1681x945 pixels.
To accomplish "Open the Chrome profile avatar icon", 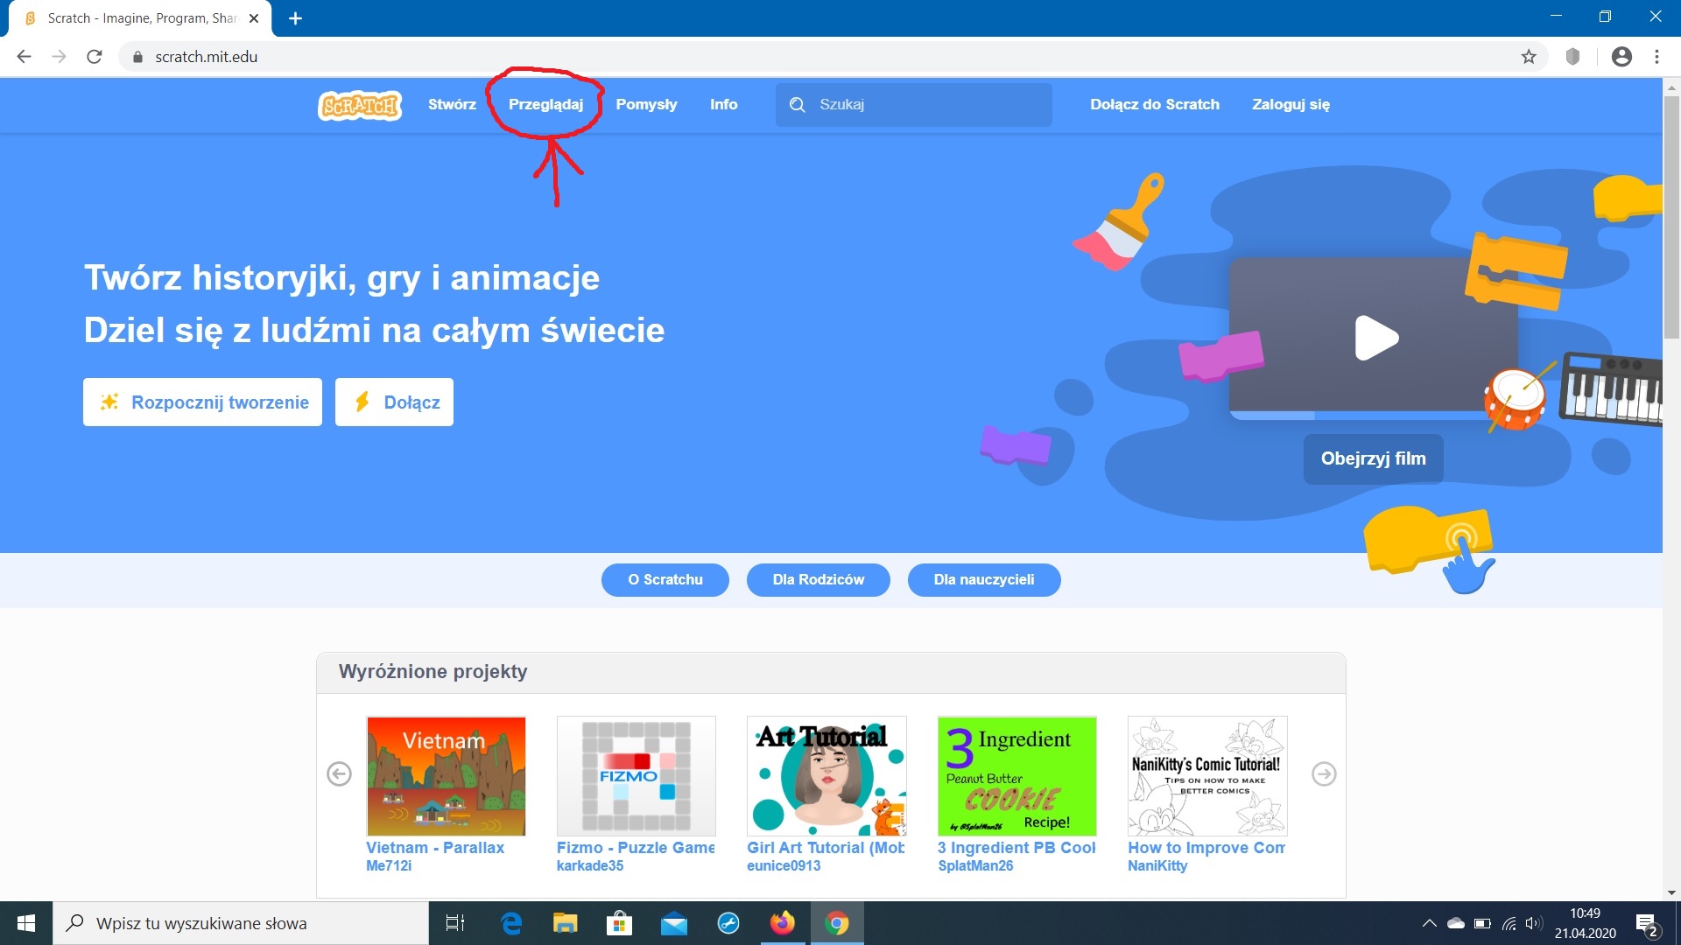I will 1621,57.
